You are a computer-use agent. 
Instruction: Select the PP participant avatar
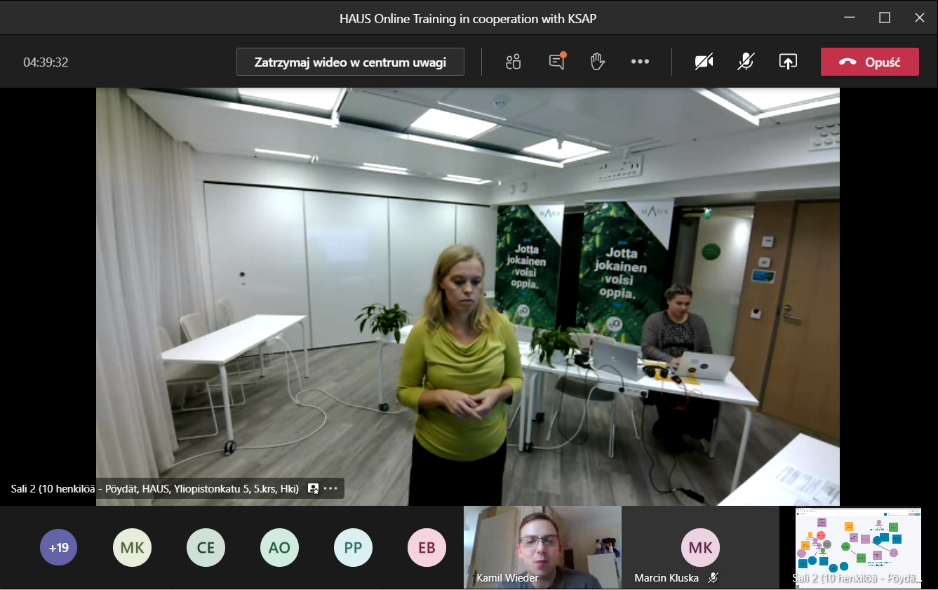tap(353, 547)
